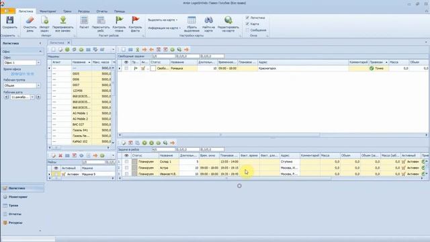
Task: Click Найти на карте binoculars icon
Action: tap(208, 20)
